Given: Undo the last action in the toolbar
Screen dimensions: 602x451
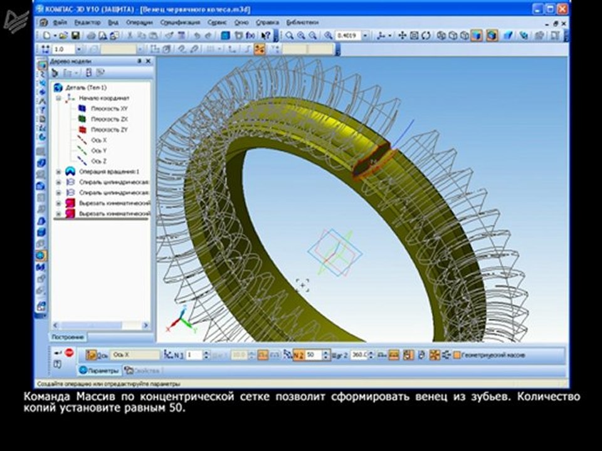Looking at the screenshot, I should pyautogui.click(x=197, y=36).
